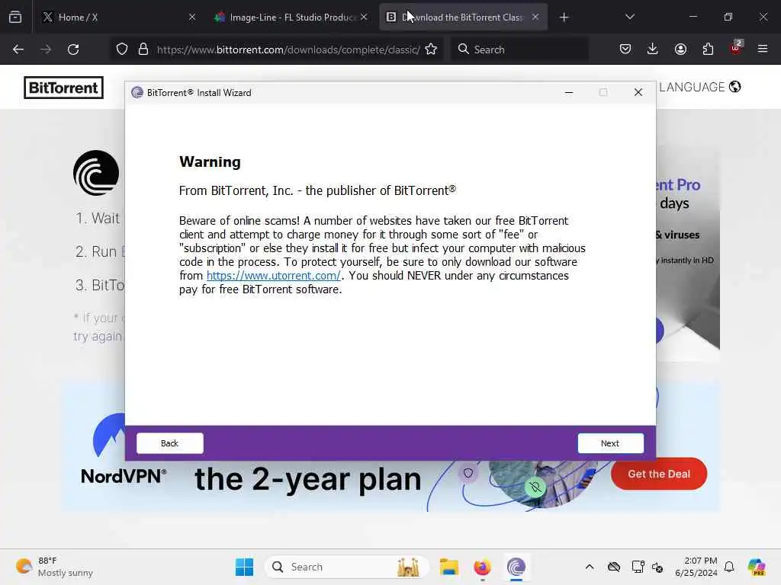
Task: Minimize the BitTorrent Install Wizard
Action: pos(569,92)
